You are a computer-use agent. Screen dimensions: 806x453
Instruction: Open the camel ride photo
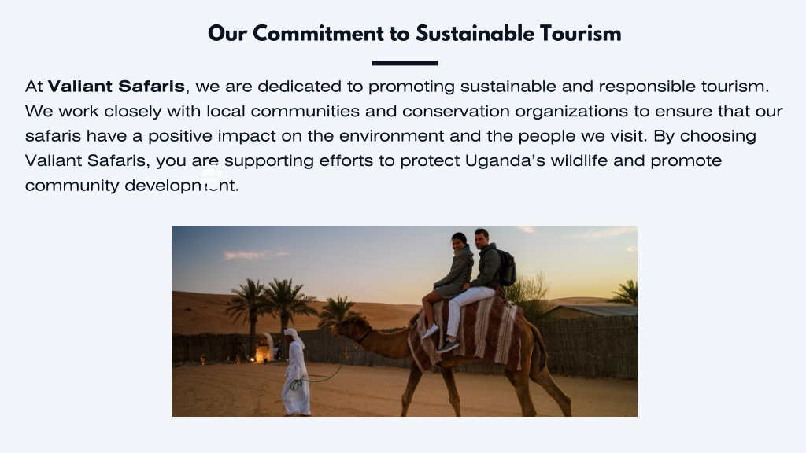tap(405, 322)
